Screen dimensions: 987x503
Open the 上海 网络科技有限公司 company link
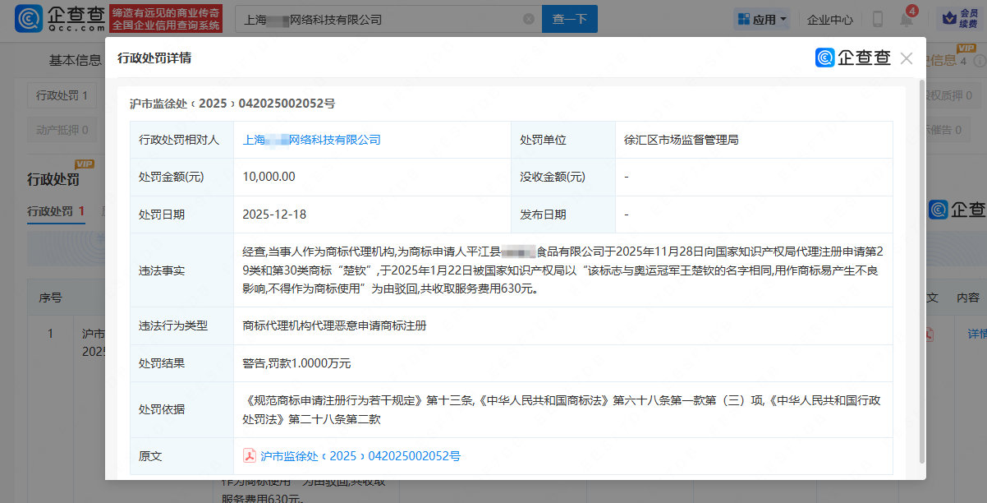pyautogui.click(x=312, y=140)
